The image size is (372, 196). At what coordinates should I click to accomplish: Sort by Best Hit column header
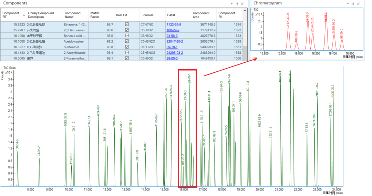(x=127, y=15)
